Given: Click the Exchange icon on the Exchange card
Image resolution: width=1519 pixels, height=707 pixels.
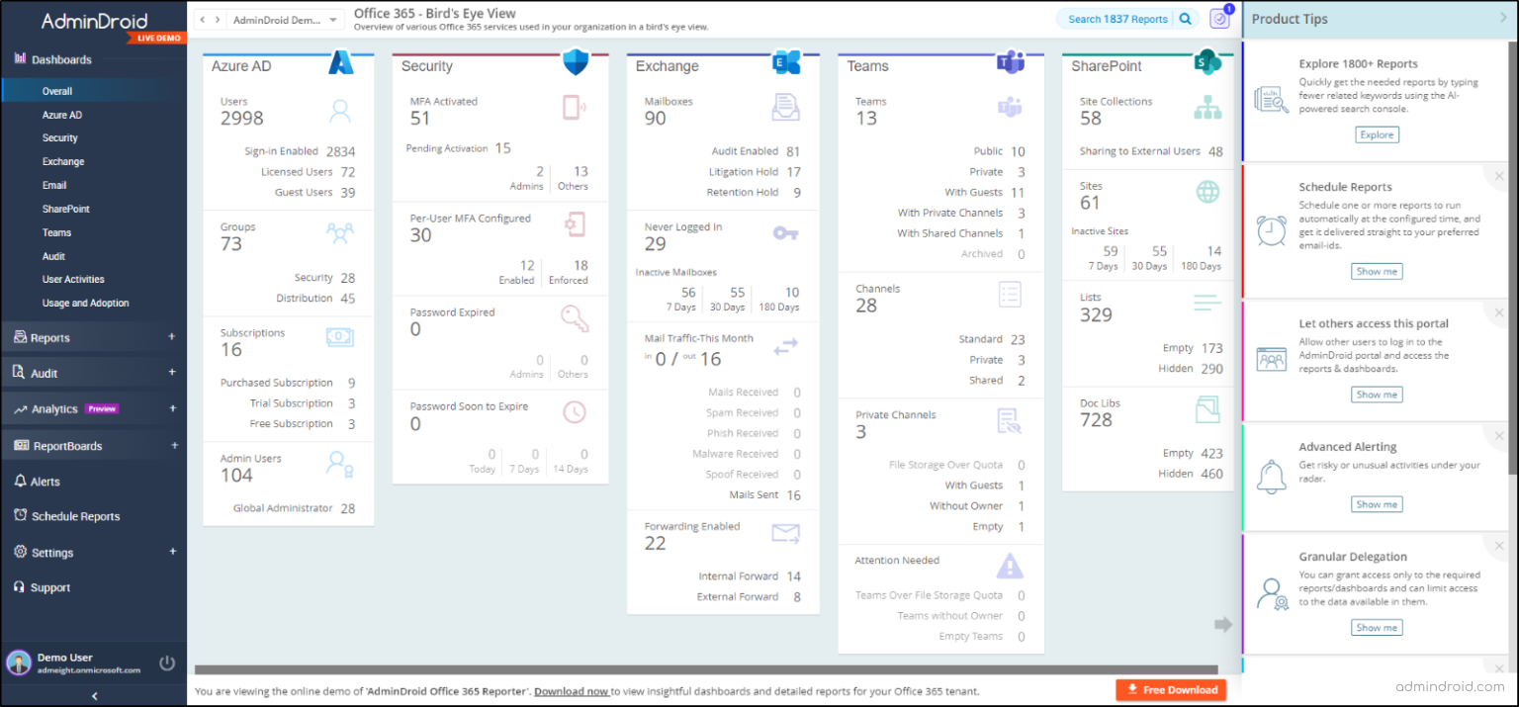Looking at the screenshot, I should pyautogui.click(x=786, y=62).
